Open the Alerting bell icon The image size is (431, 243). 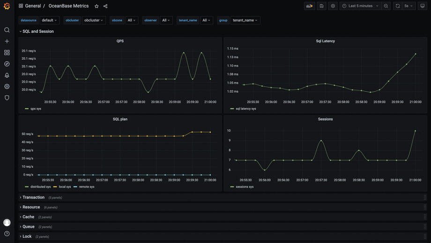[7, 75]
